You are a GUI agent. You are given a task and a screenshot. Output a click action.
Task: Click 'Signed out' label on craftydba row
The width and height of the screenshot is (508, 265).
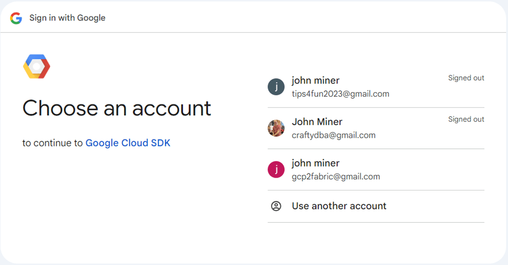point(466,119)
